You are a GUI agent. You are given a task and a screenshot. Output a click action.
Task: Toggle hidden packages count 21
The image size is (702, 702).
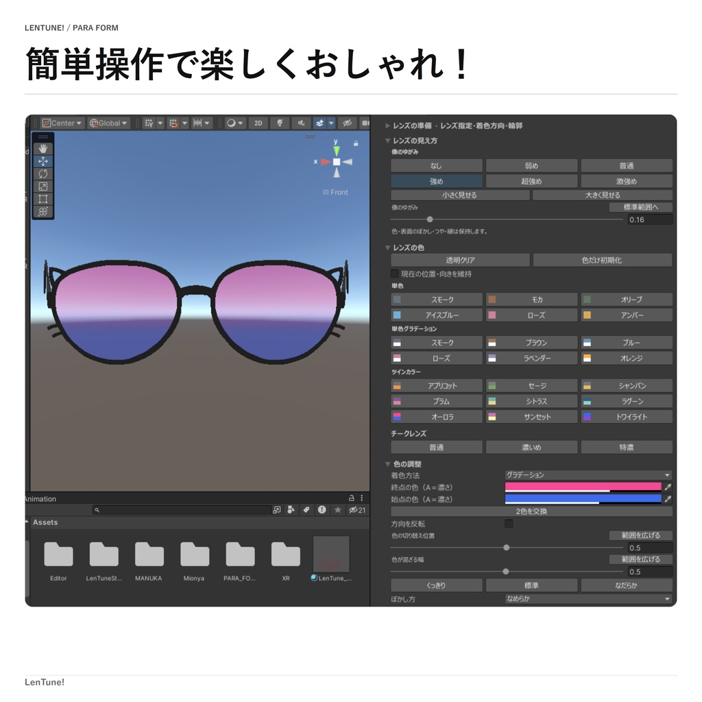coord(357,510)
